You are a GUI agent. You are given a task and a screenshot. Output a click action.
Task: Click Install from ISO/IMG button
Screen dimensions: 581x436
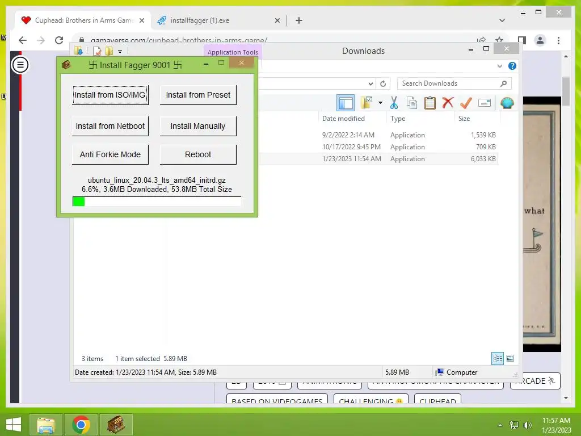[110, 95]
